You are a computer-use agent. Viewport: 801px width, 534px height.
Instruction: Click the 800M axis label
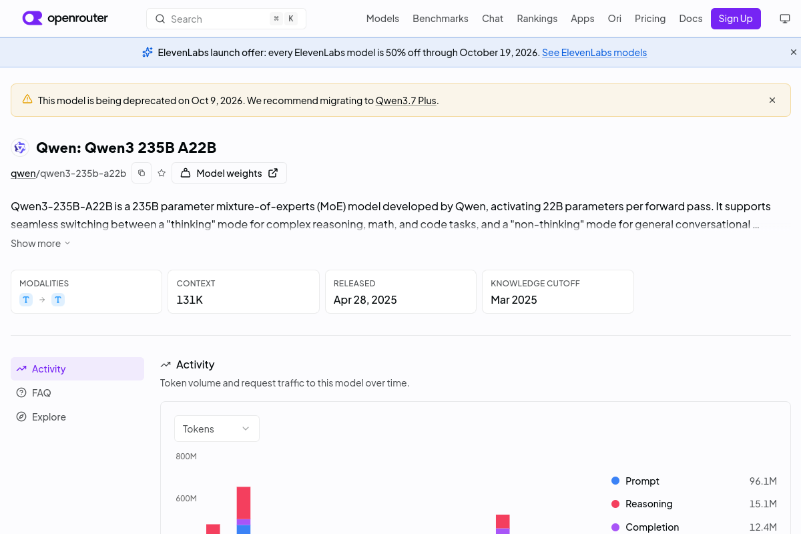pos(186,456)
